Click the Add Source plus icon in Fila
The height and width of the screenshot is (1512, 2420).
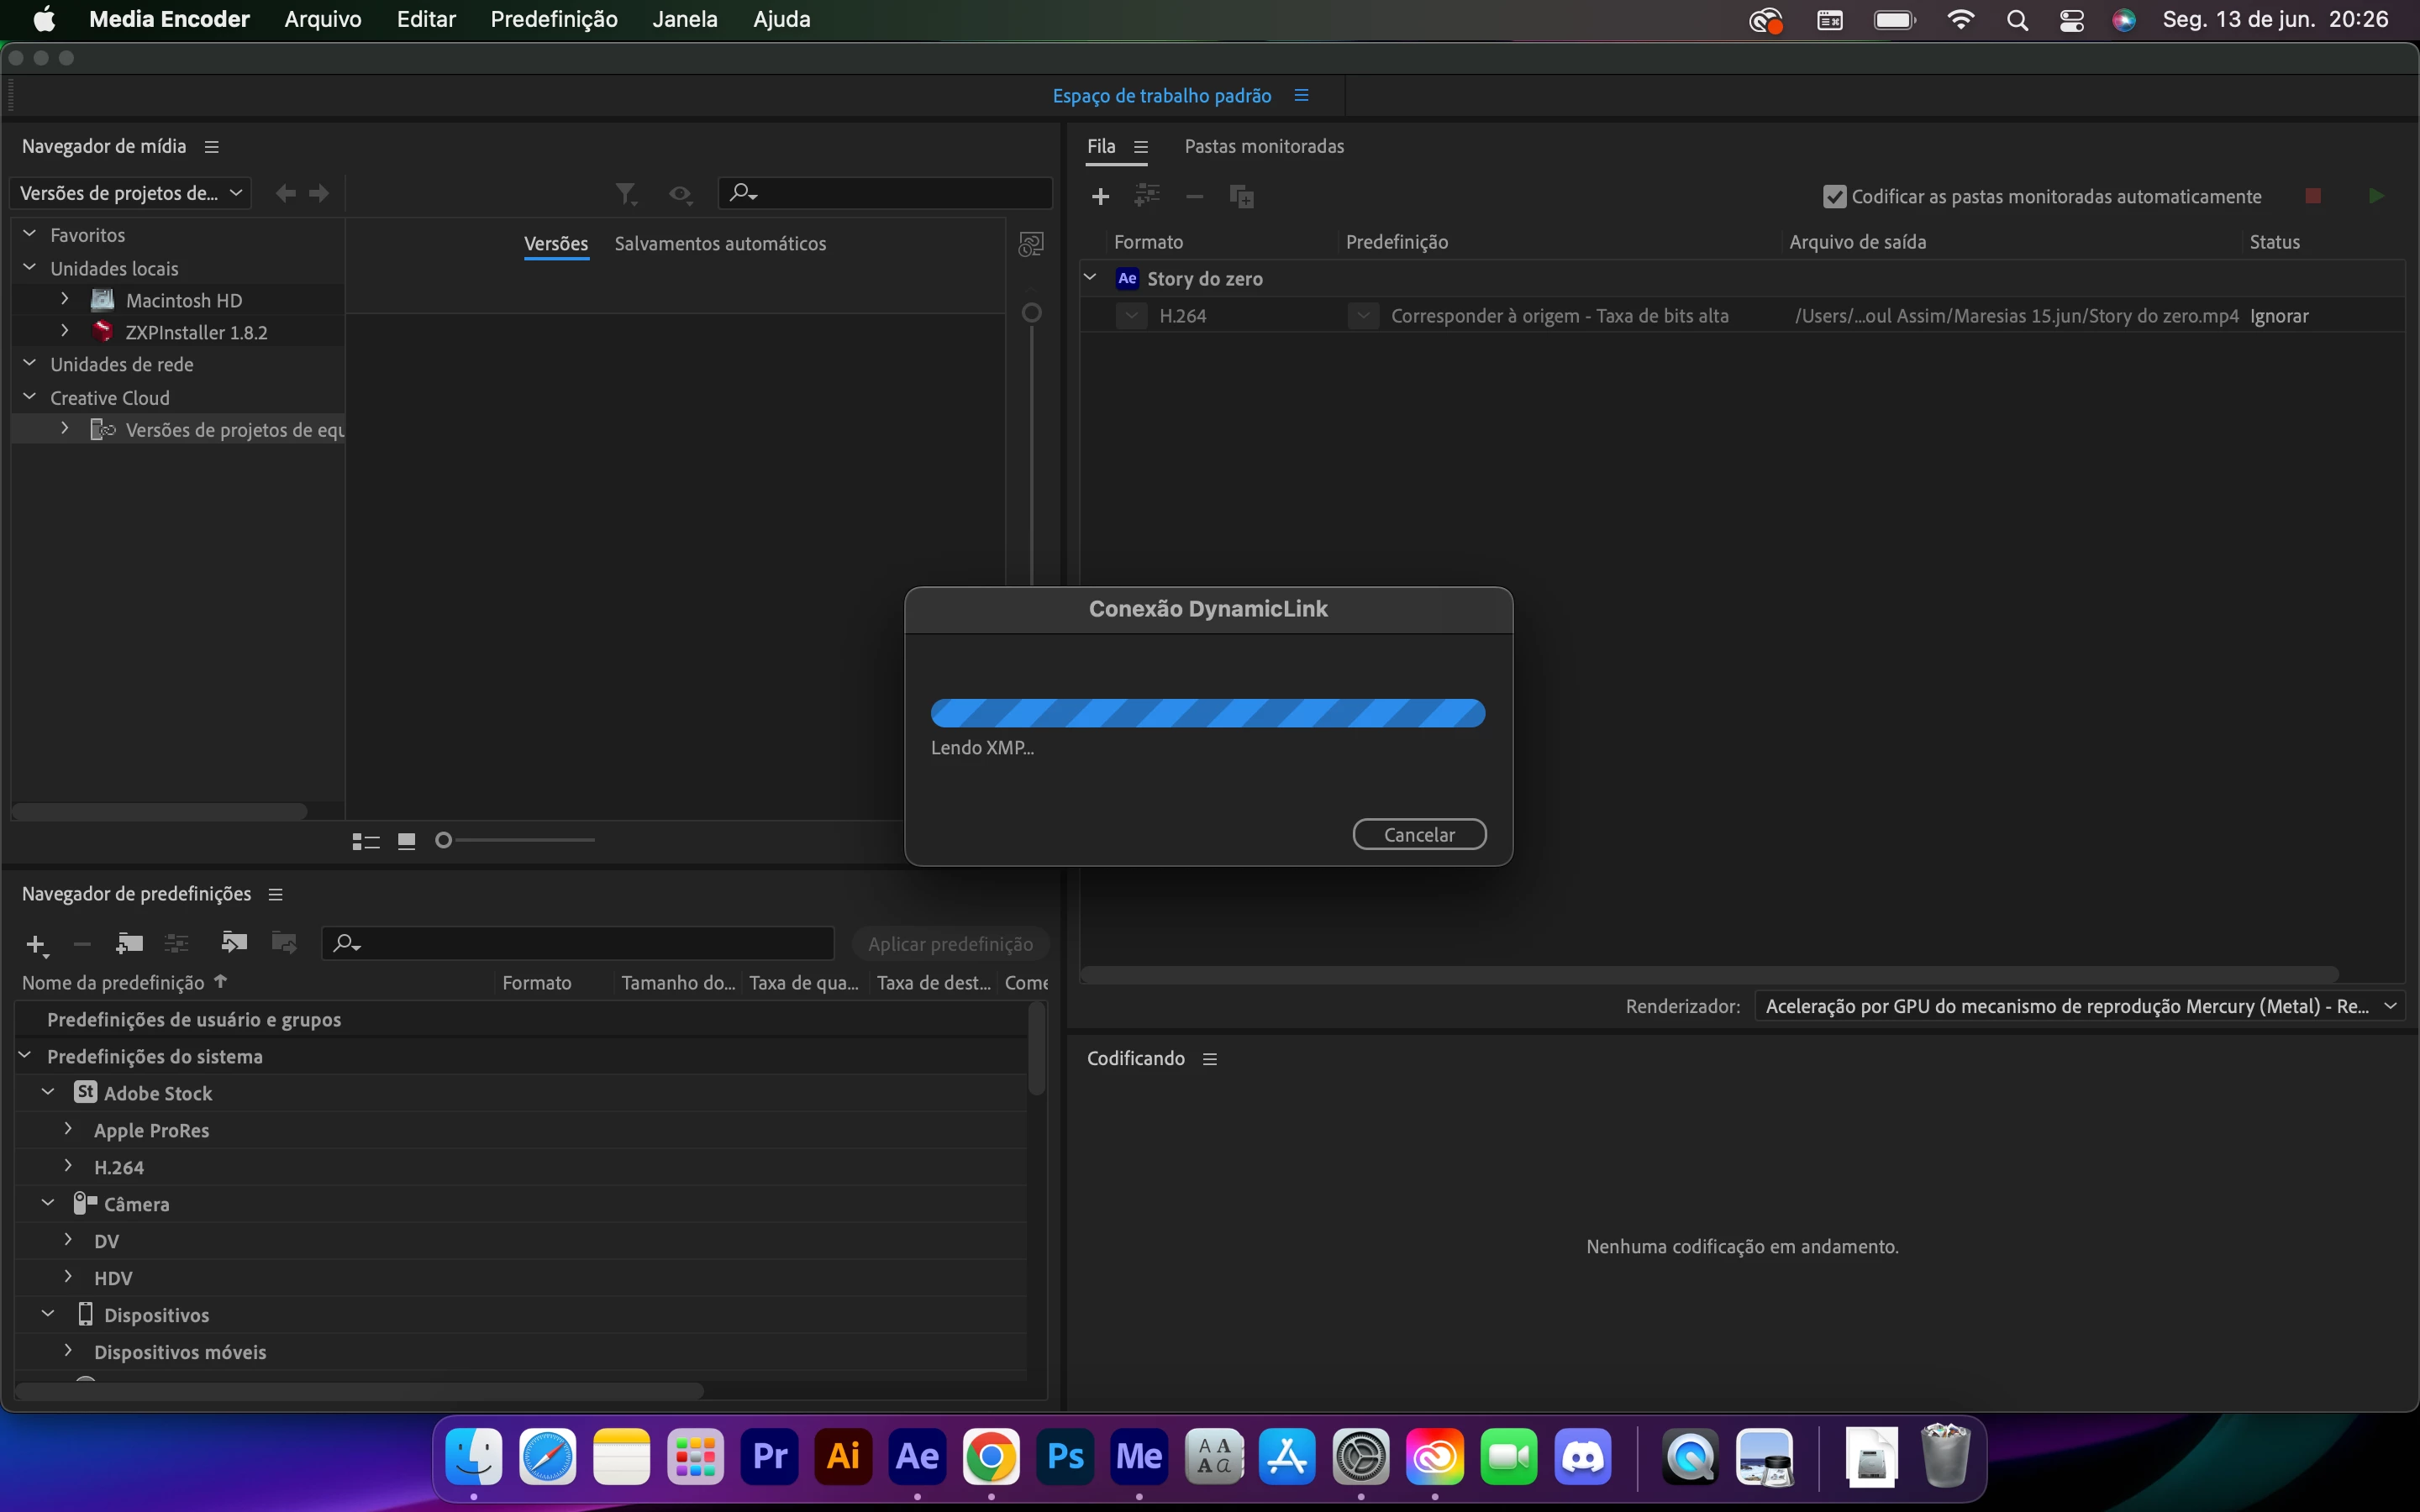point(1100,197)
